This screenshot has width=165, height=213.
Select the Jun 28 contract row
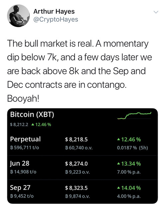(x=82, y=167)
